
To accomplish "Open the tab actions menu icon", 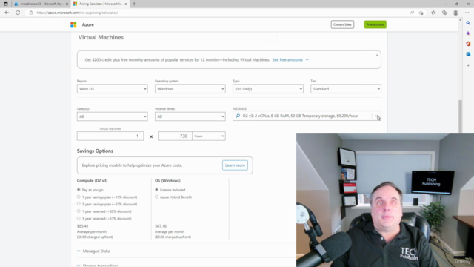I will click(6, 4).
